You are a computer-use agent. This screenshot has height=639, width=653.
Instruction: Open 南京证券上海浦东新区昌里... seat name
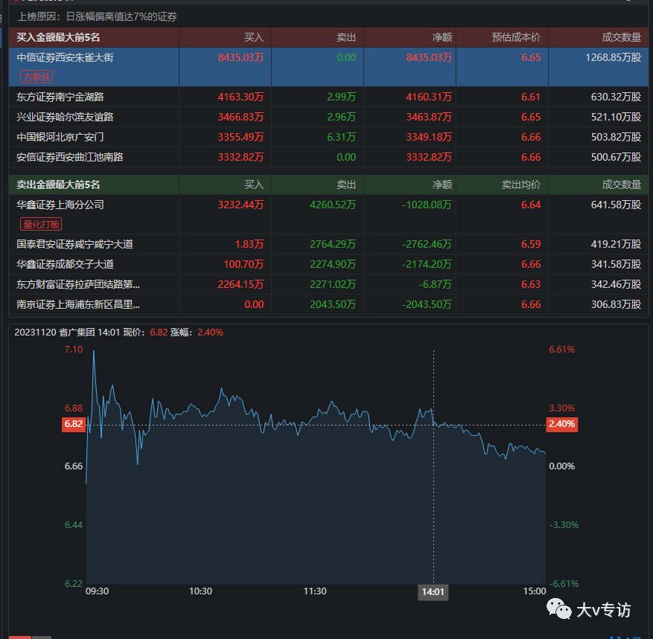click(78, 304)
